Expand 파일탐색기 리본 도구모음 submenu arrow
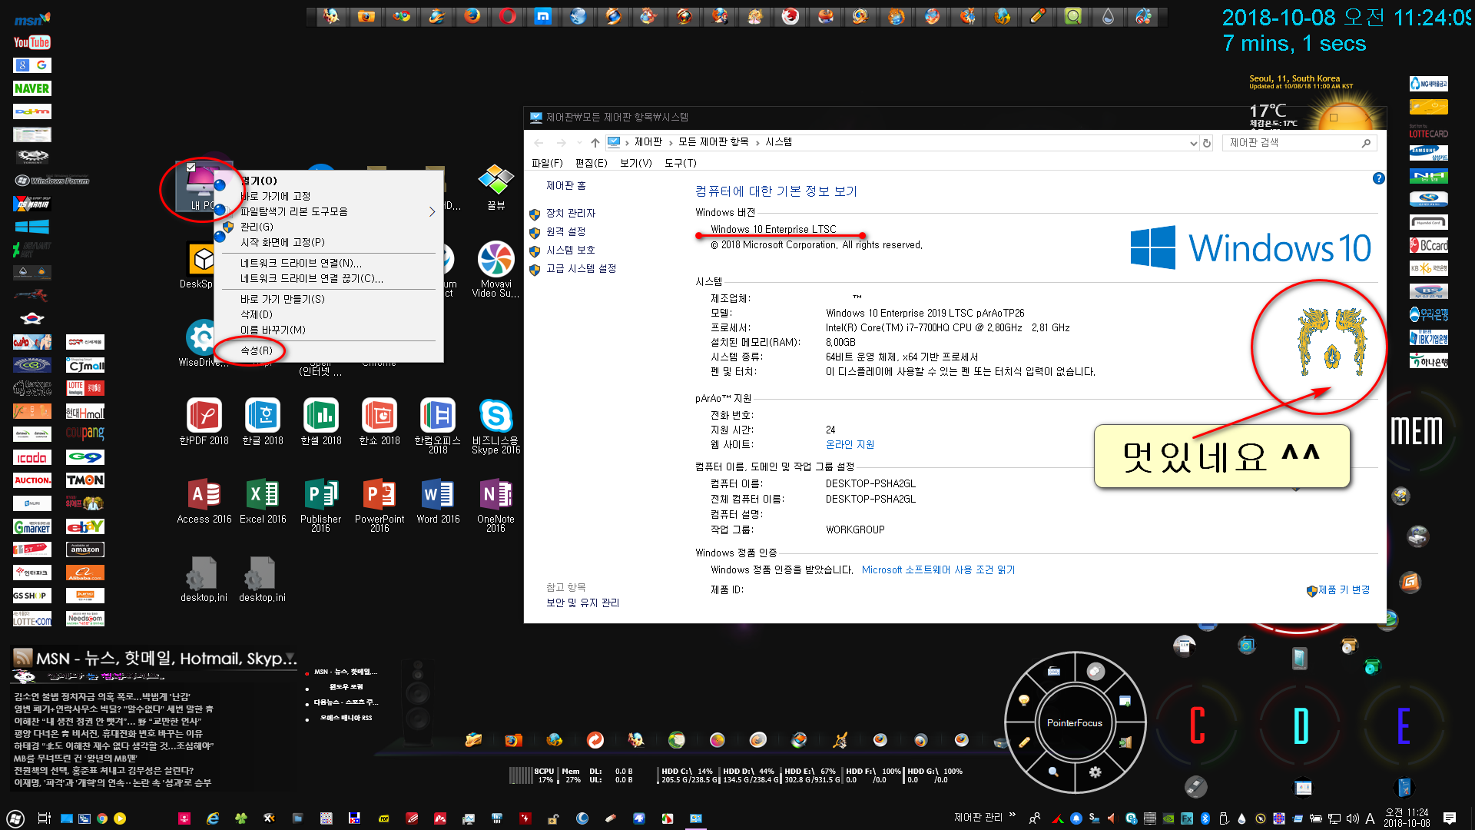Image resolution: width=1475 pixels, height=830 pixels. [x=432, y=211]
